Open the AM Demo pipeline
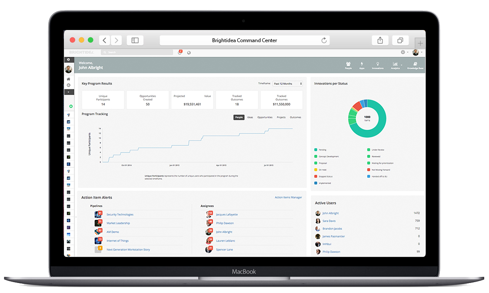 113,232
